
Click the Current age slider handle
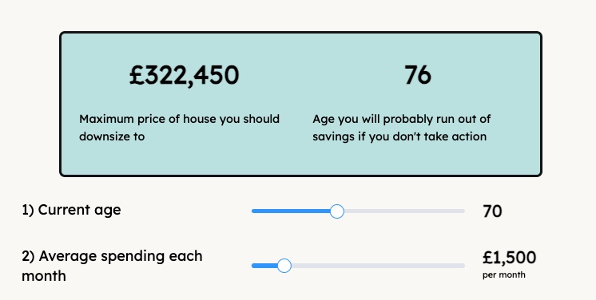click(337, 211)
